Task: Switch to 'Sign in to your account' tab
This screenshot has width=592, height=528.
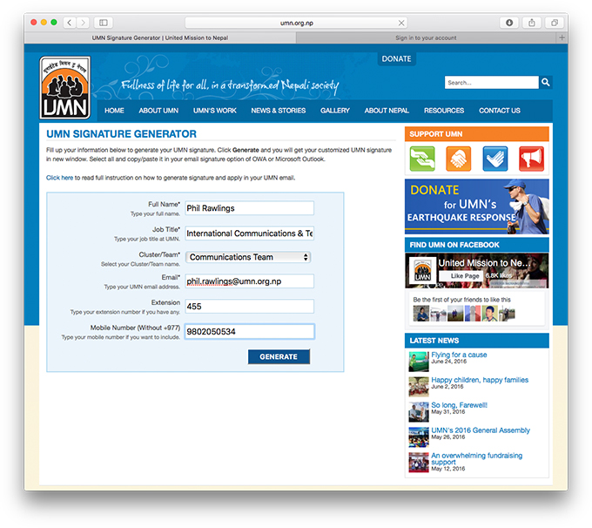Action: click(426, 38)
